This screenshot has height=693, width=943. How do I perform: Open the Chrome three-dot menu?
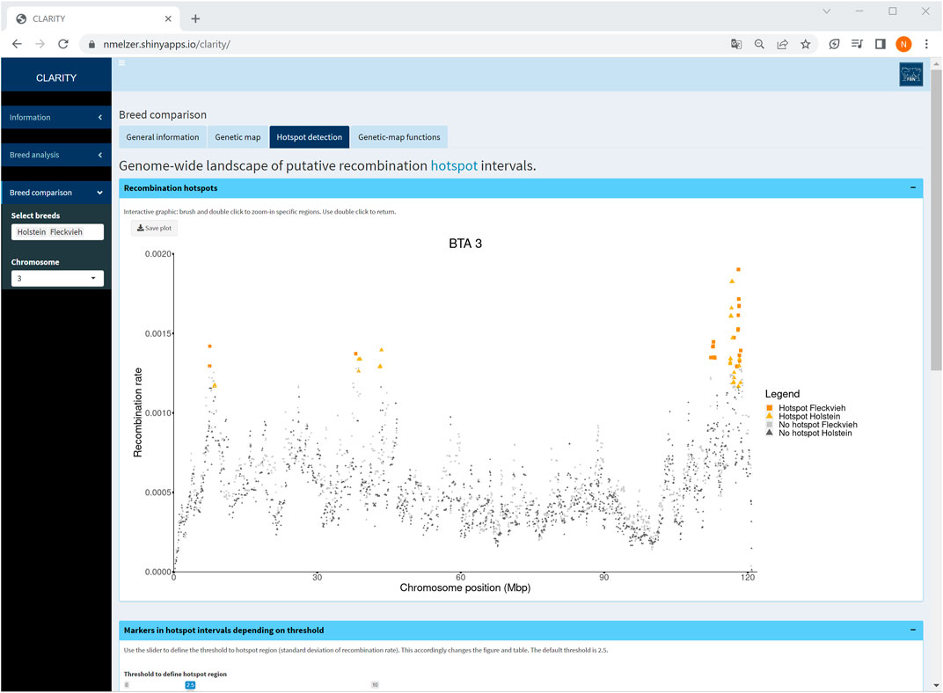(x=926, y=44)
